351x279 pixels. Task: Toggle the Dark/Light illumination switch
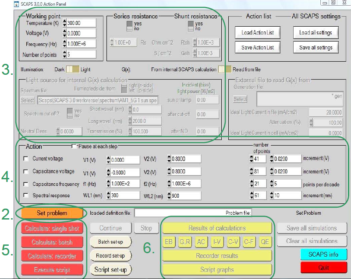73,69
